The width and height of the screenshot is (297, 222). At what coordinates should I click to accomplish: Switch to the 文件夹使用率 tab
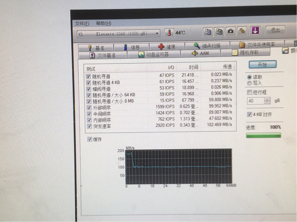coord(257,45)
